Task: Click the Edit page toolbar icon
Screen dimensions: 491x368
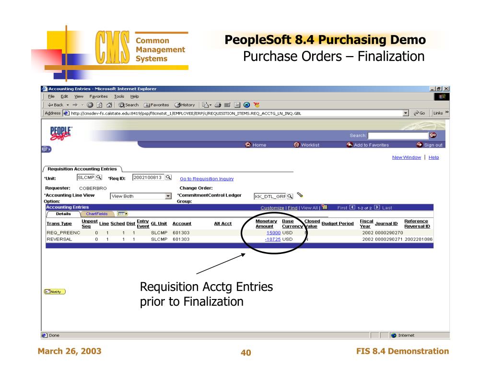Action: click(227, 105)
